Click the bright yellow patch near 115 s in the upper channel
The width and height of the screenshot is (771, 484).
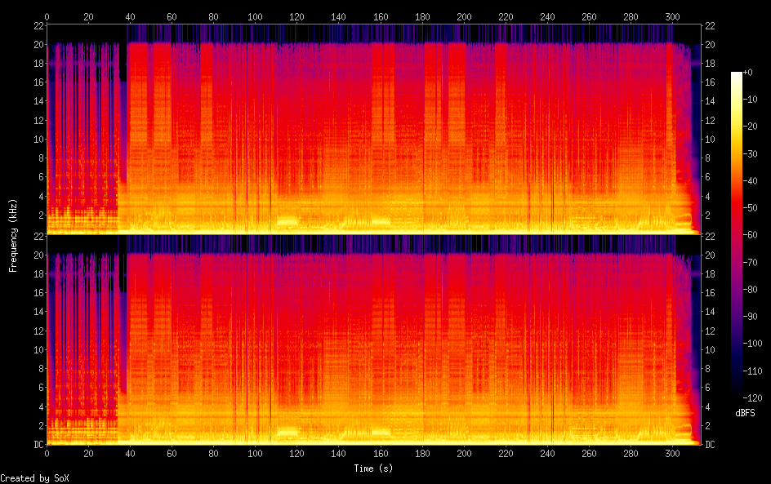click(x=287, y=221)
